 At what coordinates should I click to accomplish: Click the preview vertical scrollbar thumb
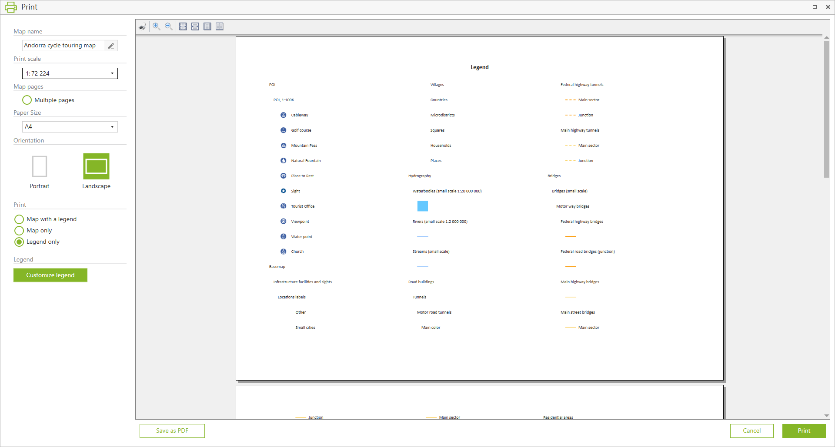tap(826, 109)
